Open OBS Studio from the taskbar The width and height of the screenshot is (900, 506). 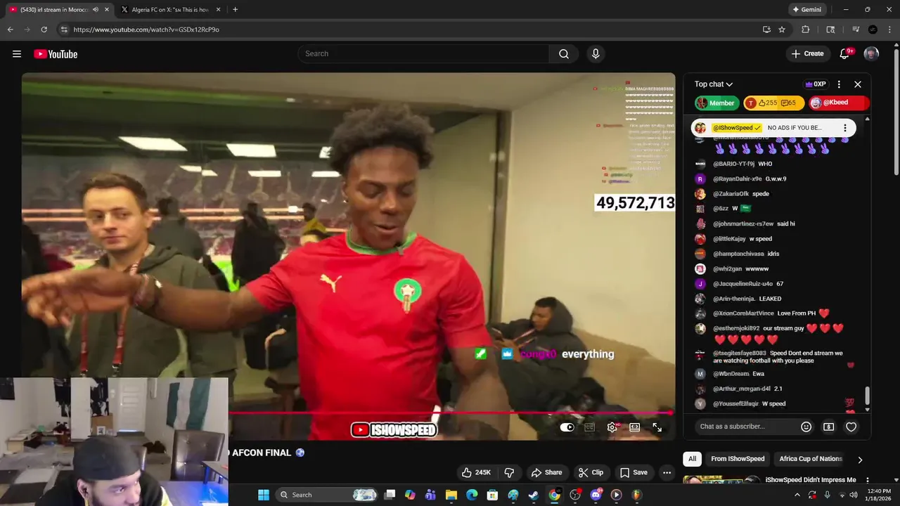pos(575,495)
